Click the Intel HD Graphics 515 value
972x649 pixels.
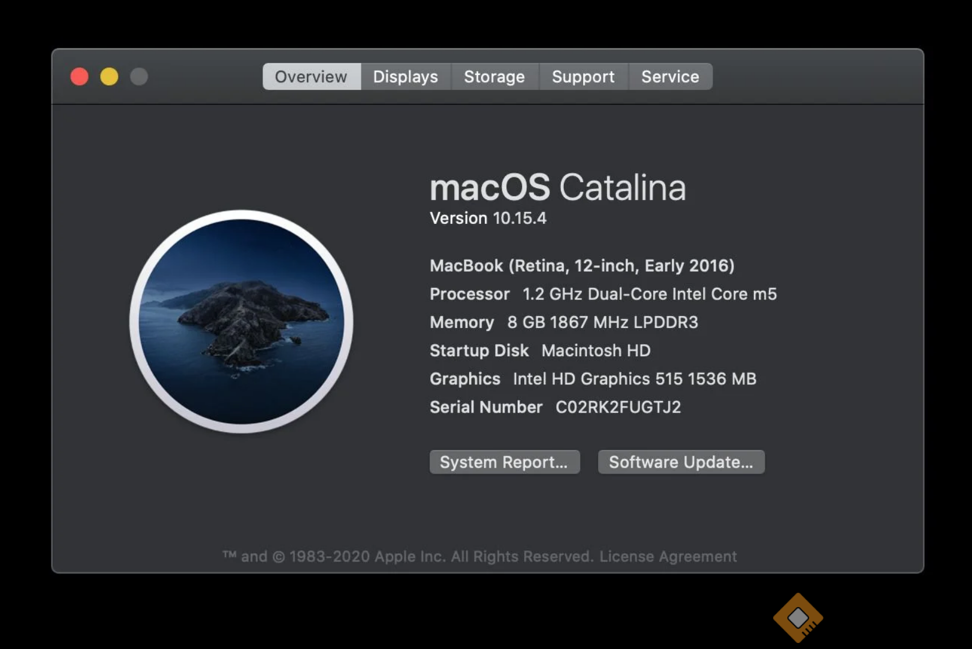point(634,379)
